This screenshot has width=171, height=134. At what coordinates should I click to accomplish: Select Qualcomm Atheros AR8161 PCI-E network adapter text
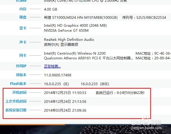(89, 58)
